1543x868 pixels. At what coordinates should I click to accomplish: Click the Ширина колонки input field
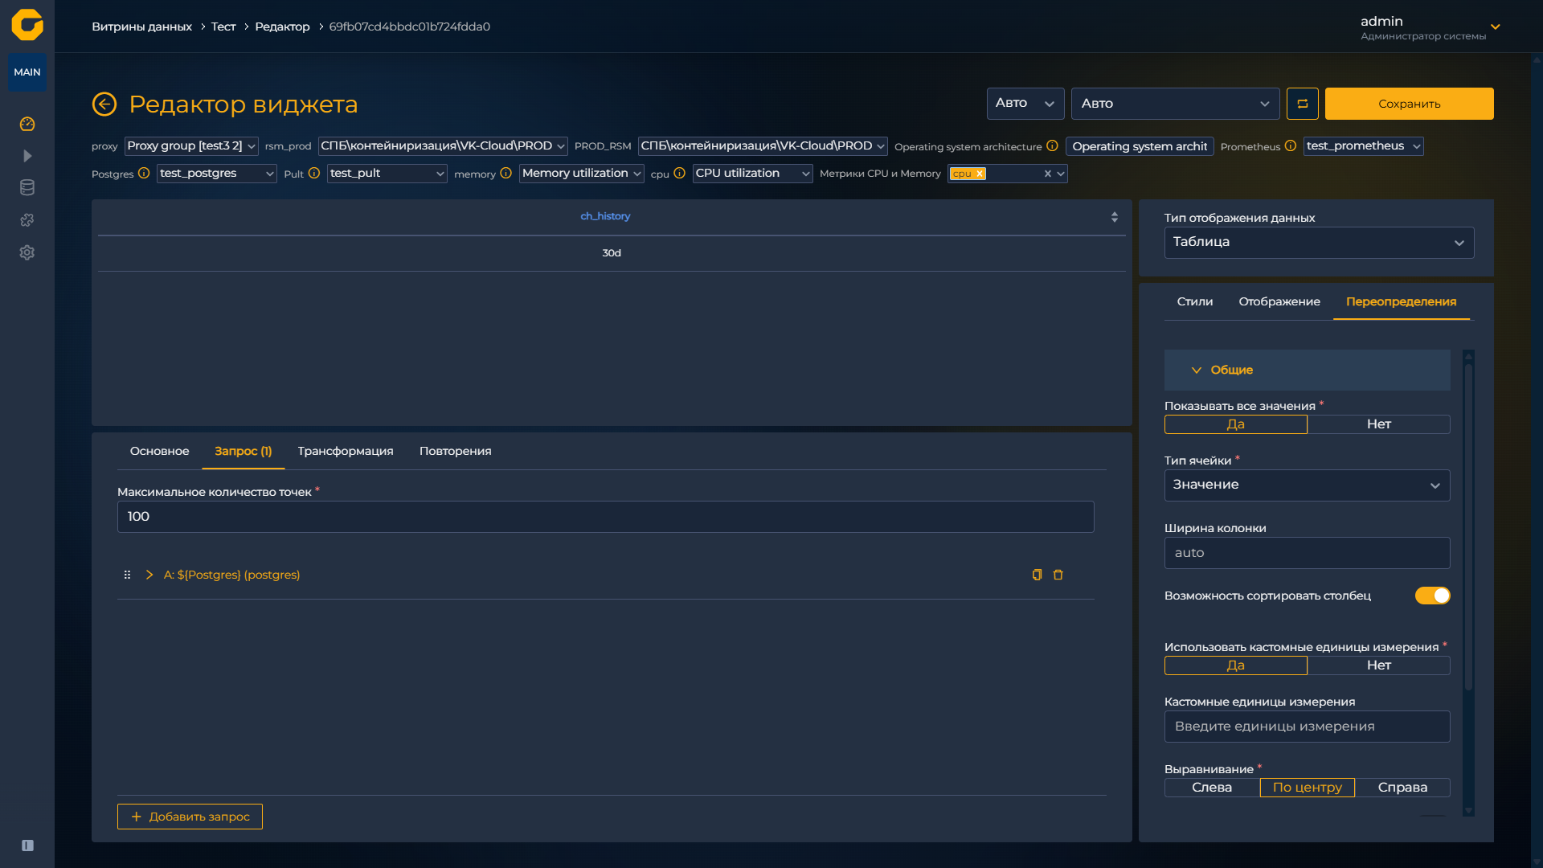click(x=1307, y=553)
